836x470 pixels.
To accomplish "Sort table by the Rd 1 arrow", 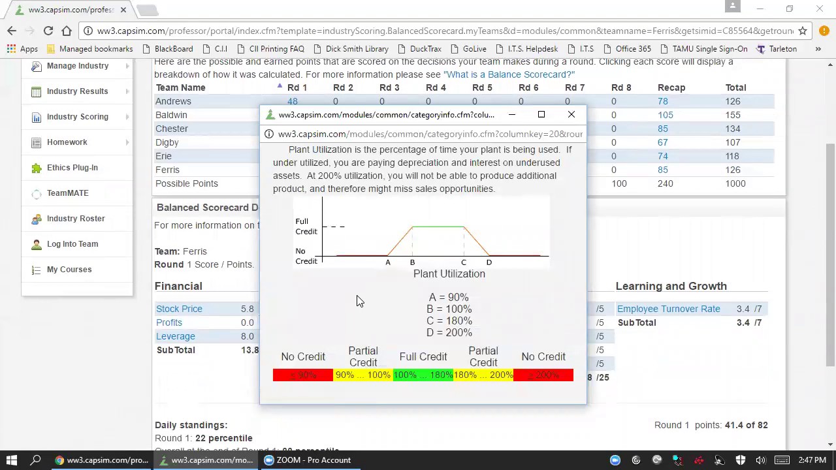I will pos(280,86).
